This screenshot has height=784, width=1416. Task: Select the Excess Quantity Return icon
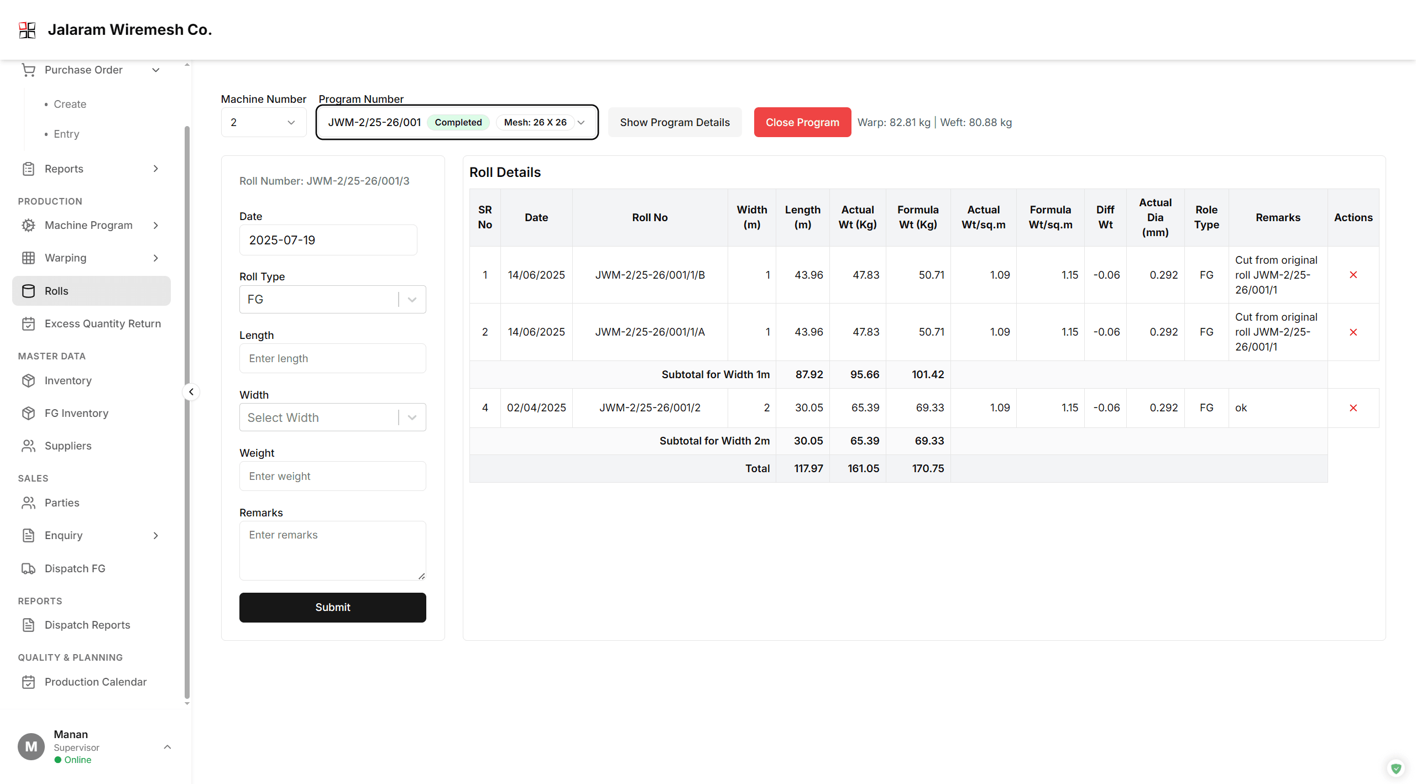click(x=29, y=323)
